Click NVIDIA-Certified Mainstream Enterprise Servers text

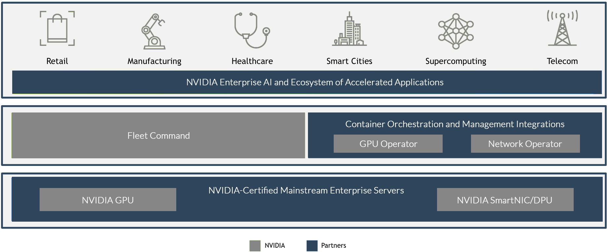coord(306,190)
